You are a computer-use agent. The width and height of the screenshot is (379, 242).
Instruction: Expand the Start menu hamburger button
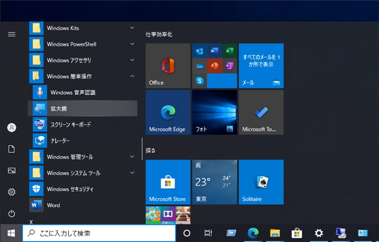pos(12,35)
